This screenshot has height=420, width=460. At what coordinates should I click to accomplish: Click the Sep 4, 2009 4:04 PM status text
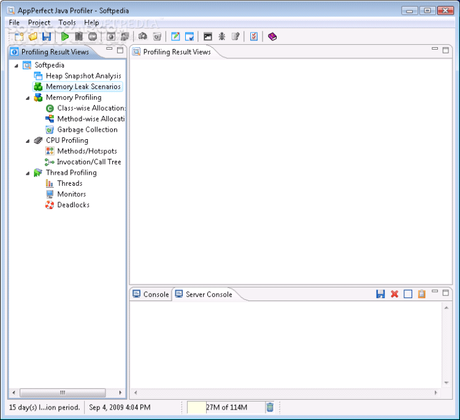point(120,407)
